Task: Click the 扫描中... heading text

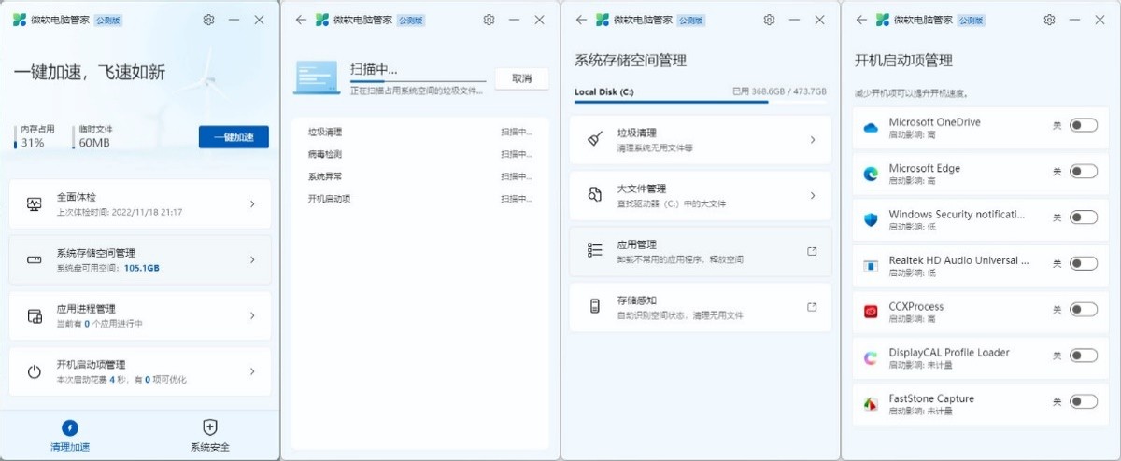Action: pos(374,69)
